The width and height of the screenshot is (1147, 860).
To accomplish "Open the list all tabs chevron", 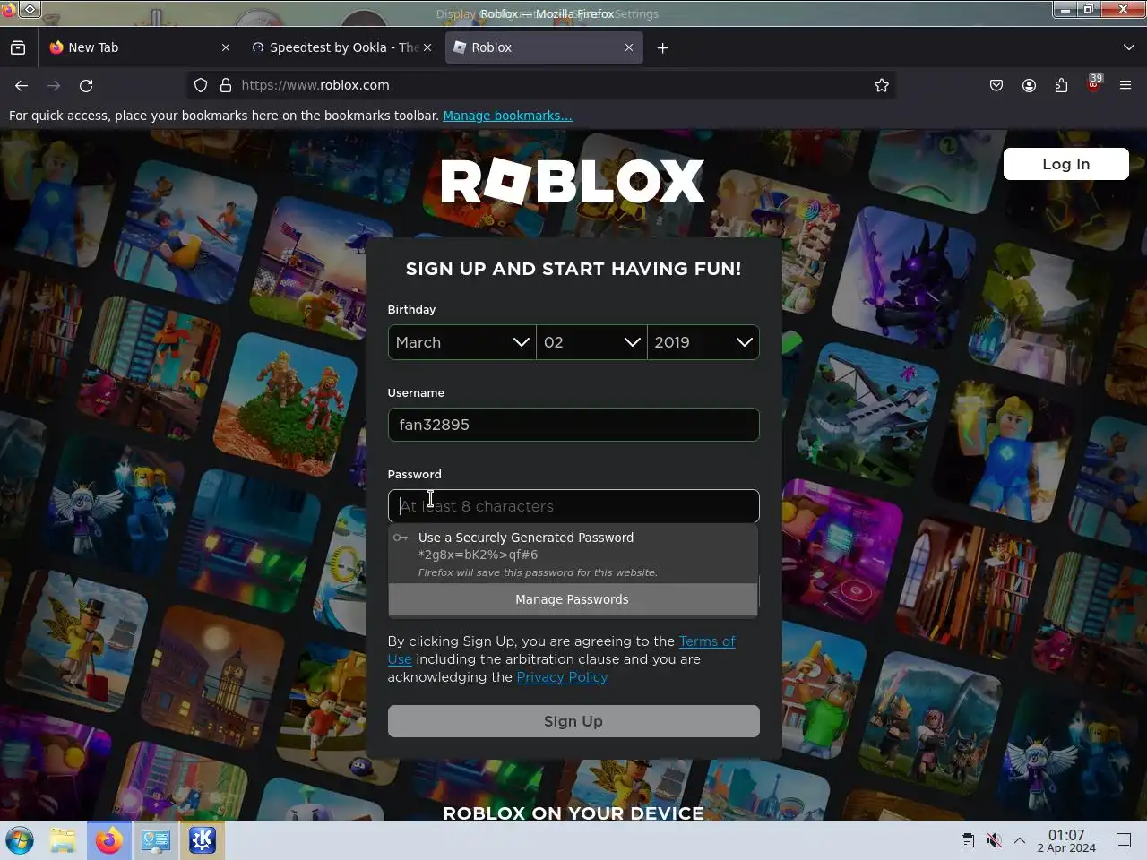I will click(1128, 47).
